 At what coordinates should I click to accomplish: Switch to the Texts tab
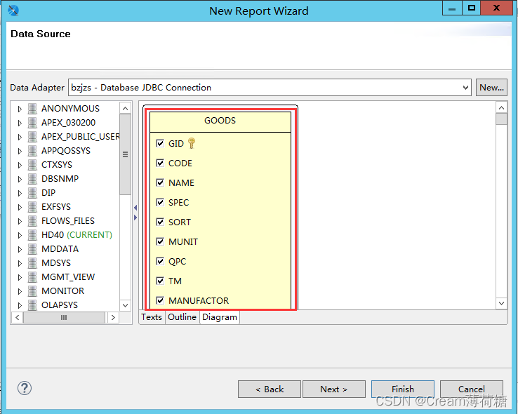(152, 317)
